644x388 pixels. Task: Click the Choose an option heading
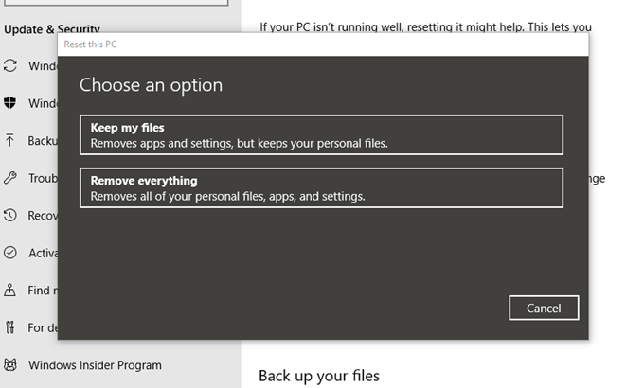[151, 85]
